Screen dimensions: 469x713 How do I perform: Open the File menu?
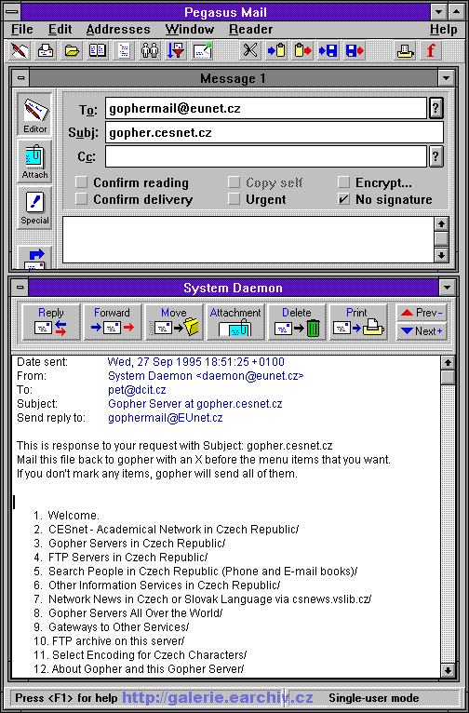(21, 30)
